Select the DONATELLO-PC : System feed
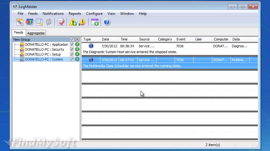The height and width of the screenshot is (151, 270). [44, 60]
